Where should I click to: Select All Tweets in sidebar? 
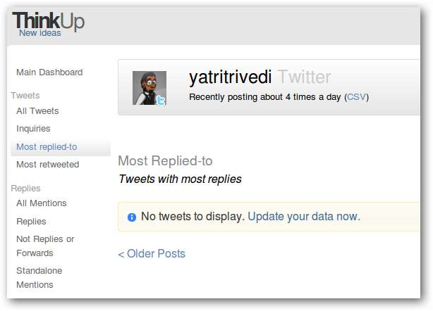click(37, 110)
